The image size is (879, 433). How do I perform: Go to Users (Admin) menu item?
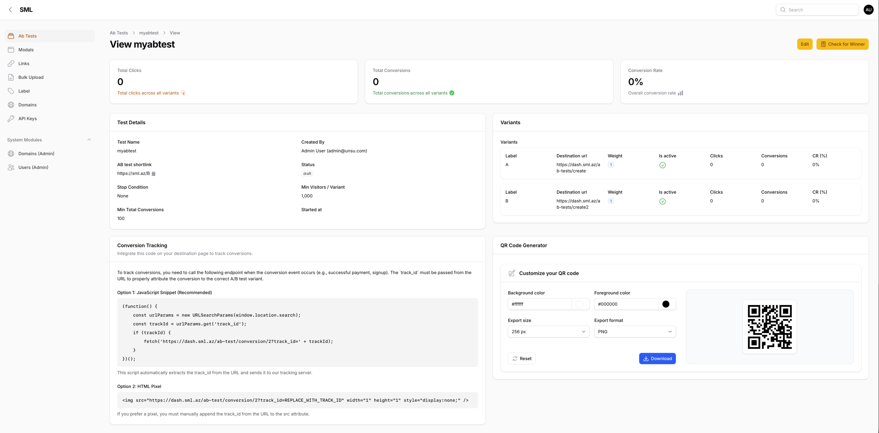pyautogui.click(x=33, y=167)
